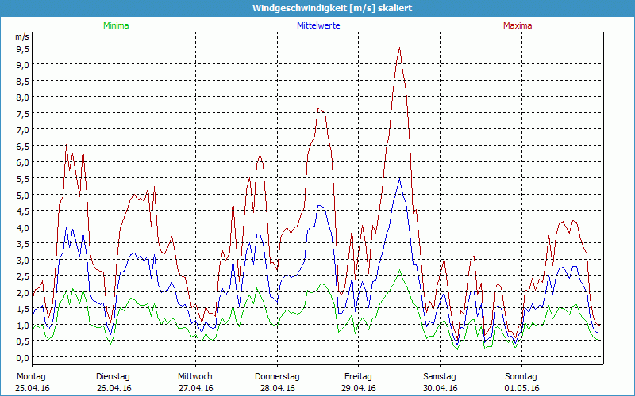Click the 7,0 axis value
This screenshot has height=396, width=635.
(x=22, y=130)
